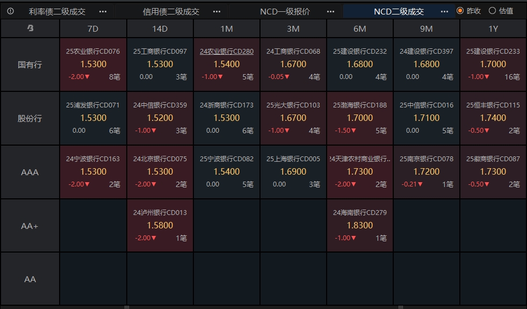Click the 24建设银行CD397 cell
Viewport: 527px width, 309px height.
click(x=427, y=64)
